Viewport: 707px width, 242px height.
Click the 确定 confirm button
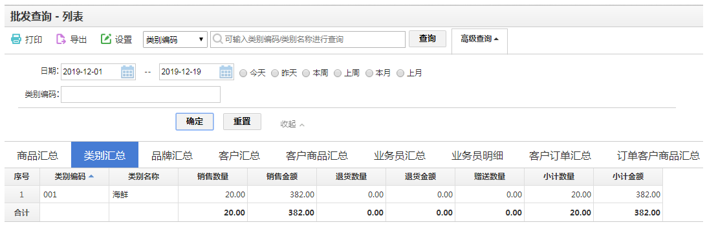tap(194, 122)
